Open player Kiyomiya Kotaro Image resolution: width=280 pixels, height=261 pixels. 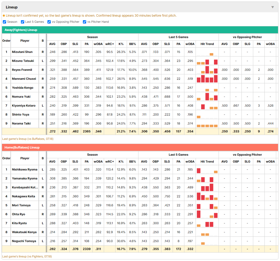[x=24, y=106]
